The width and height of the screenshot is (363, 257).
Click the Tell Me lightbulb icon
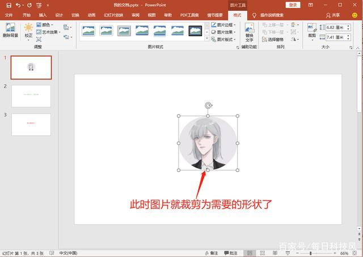coord(254,15)
